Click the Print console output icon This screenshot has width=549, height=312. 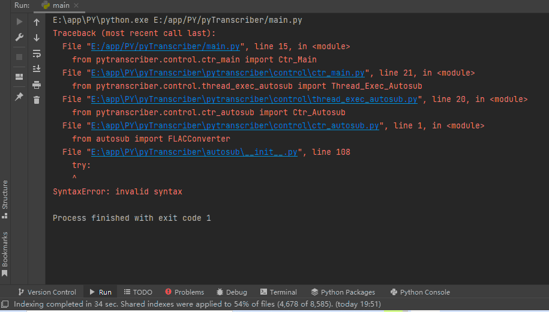[37, 85]
